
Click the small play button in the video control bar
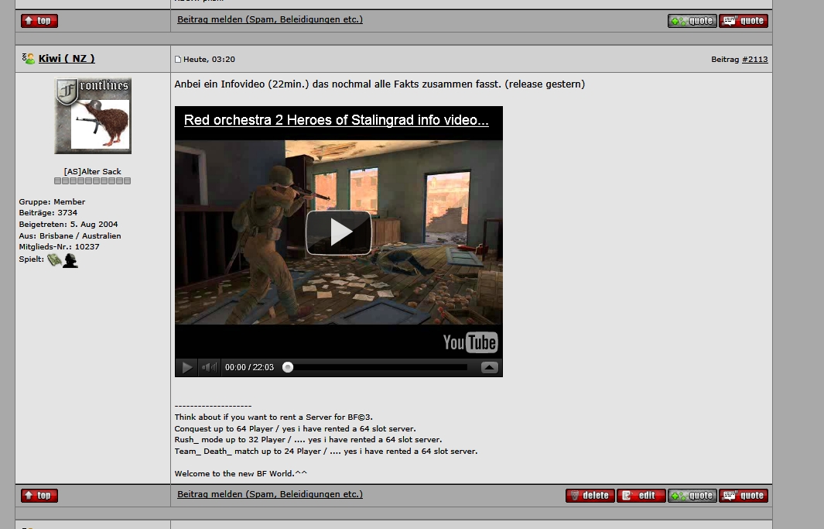186,367
